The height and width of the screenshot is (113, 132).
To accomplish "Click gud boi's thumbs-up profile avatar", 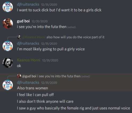I will pos(8,24).
